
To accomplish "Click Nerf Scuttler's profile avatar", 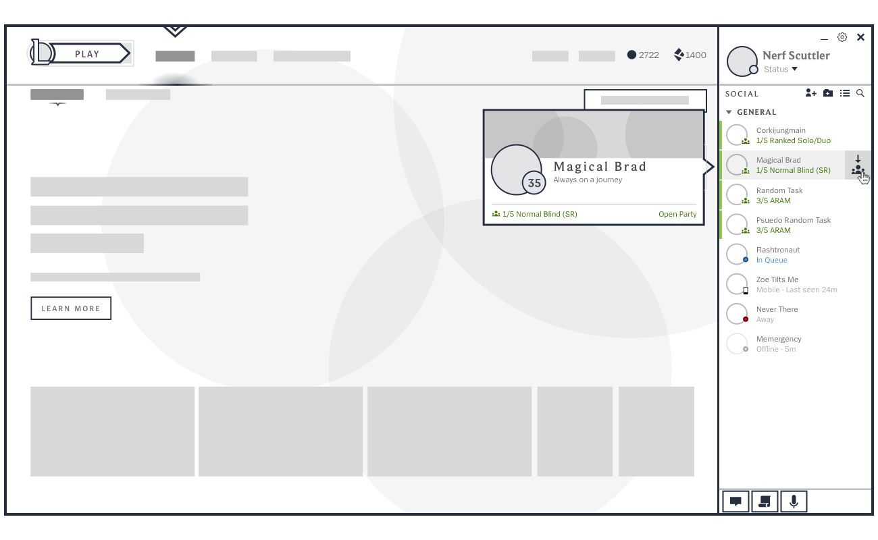I will point(742,61).
